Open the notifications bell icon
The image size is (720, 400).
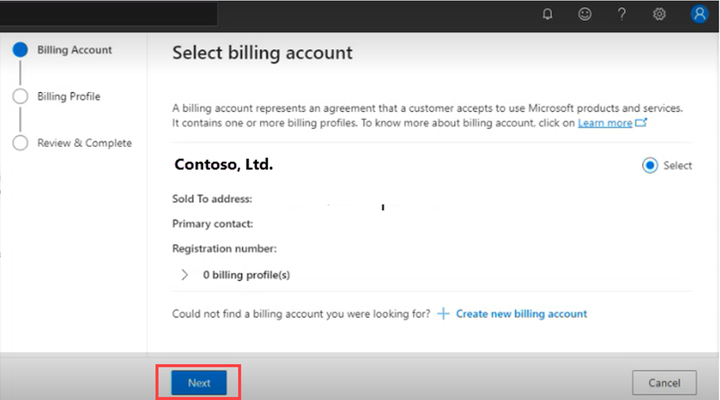click(547, 15)
